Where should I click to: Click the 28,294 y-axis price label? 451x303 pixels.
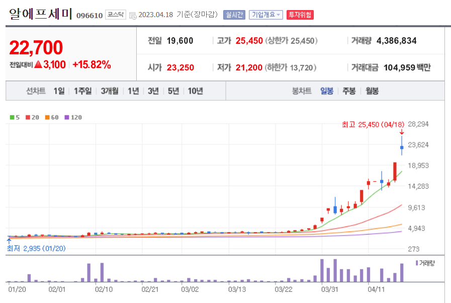pyautogui.click(x=418, y=124)
